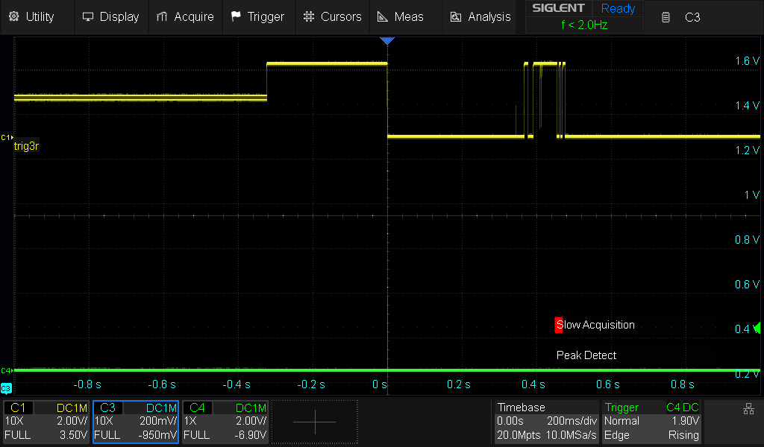Expand the bottom Trigger settings box
764x447 pixels.
pyautogui.click(x=651, y=422)
